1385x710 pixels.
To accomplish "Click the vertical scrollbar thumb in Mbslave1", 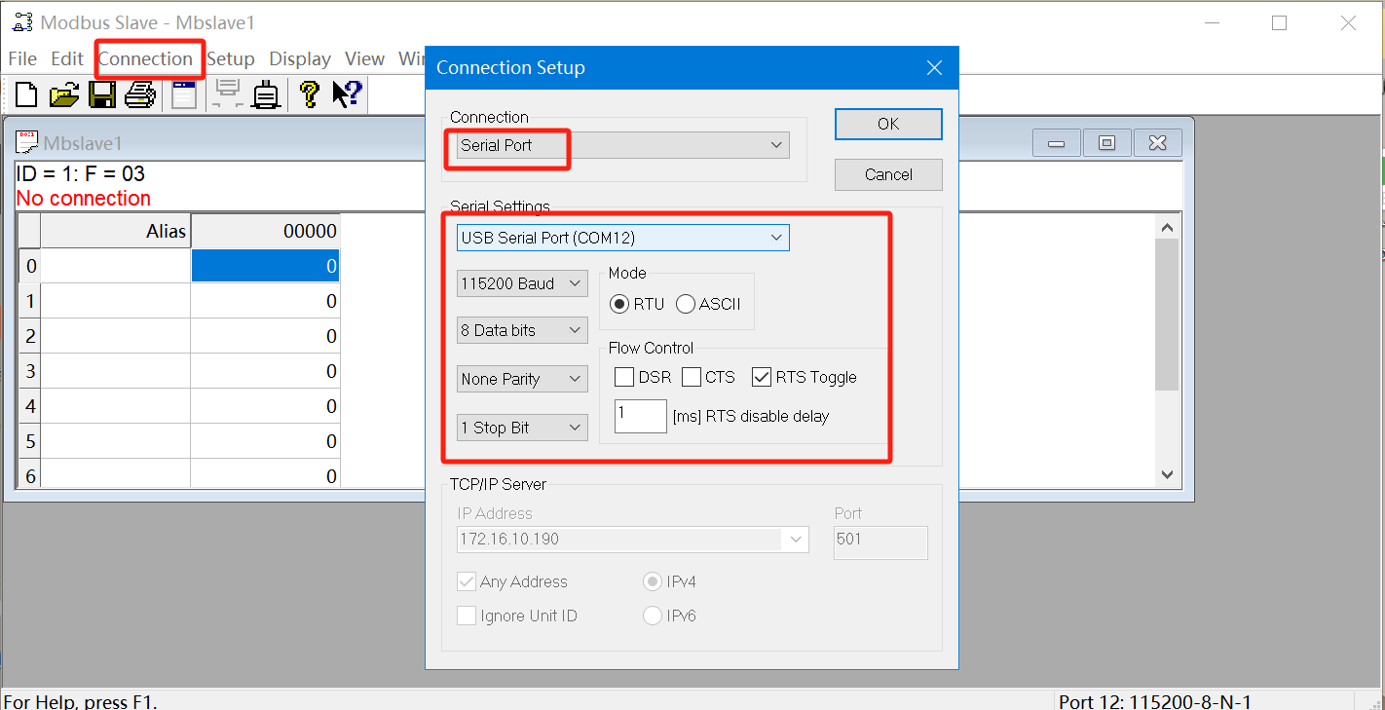I will 1168,315.
